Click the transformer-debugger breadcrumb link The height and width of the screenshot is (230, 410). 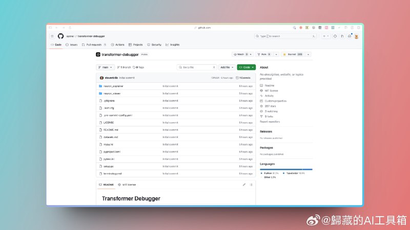pos(91,36)
